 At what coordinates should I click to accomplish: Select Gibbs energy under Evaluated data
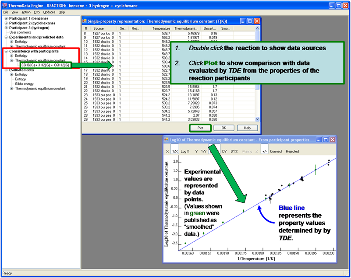click(24, 83)
